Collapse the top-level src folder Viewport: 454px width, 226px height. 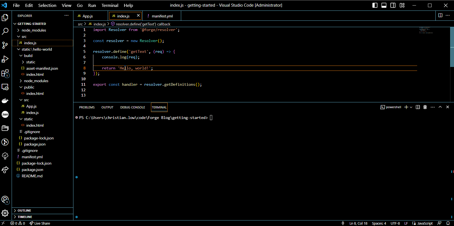tap(42, 37)
